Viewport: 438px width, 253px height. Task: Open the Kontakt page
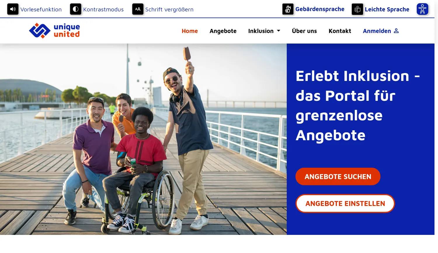[x=340, y=31]
